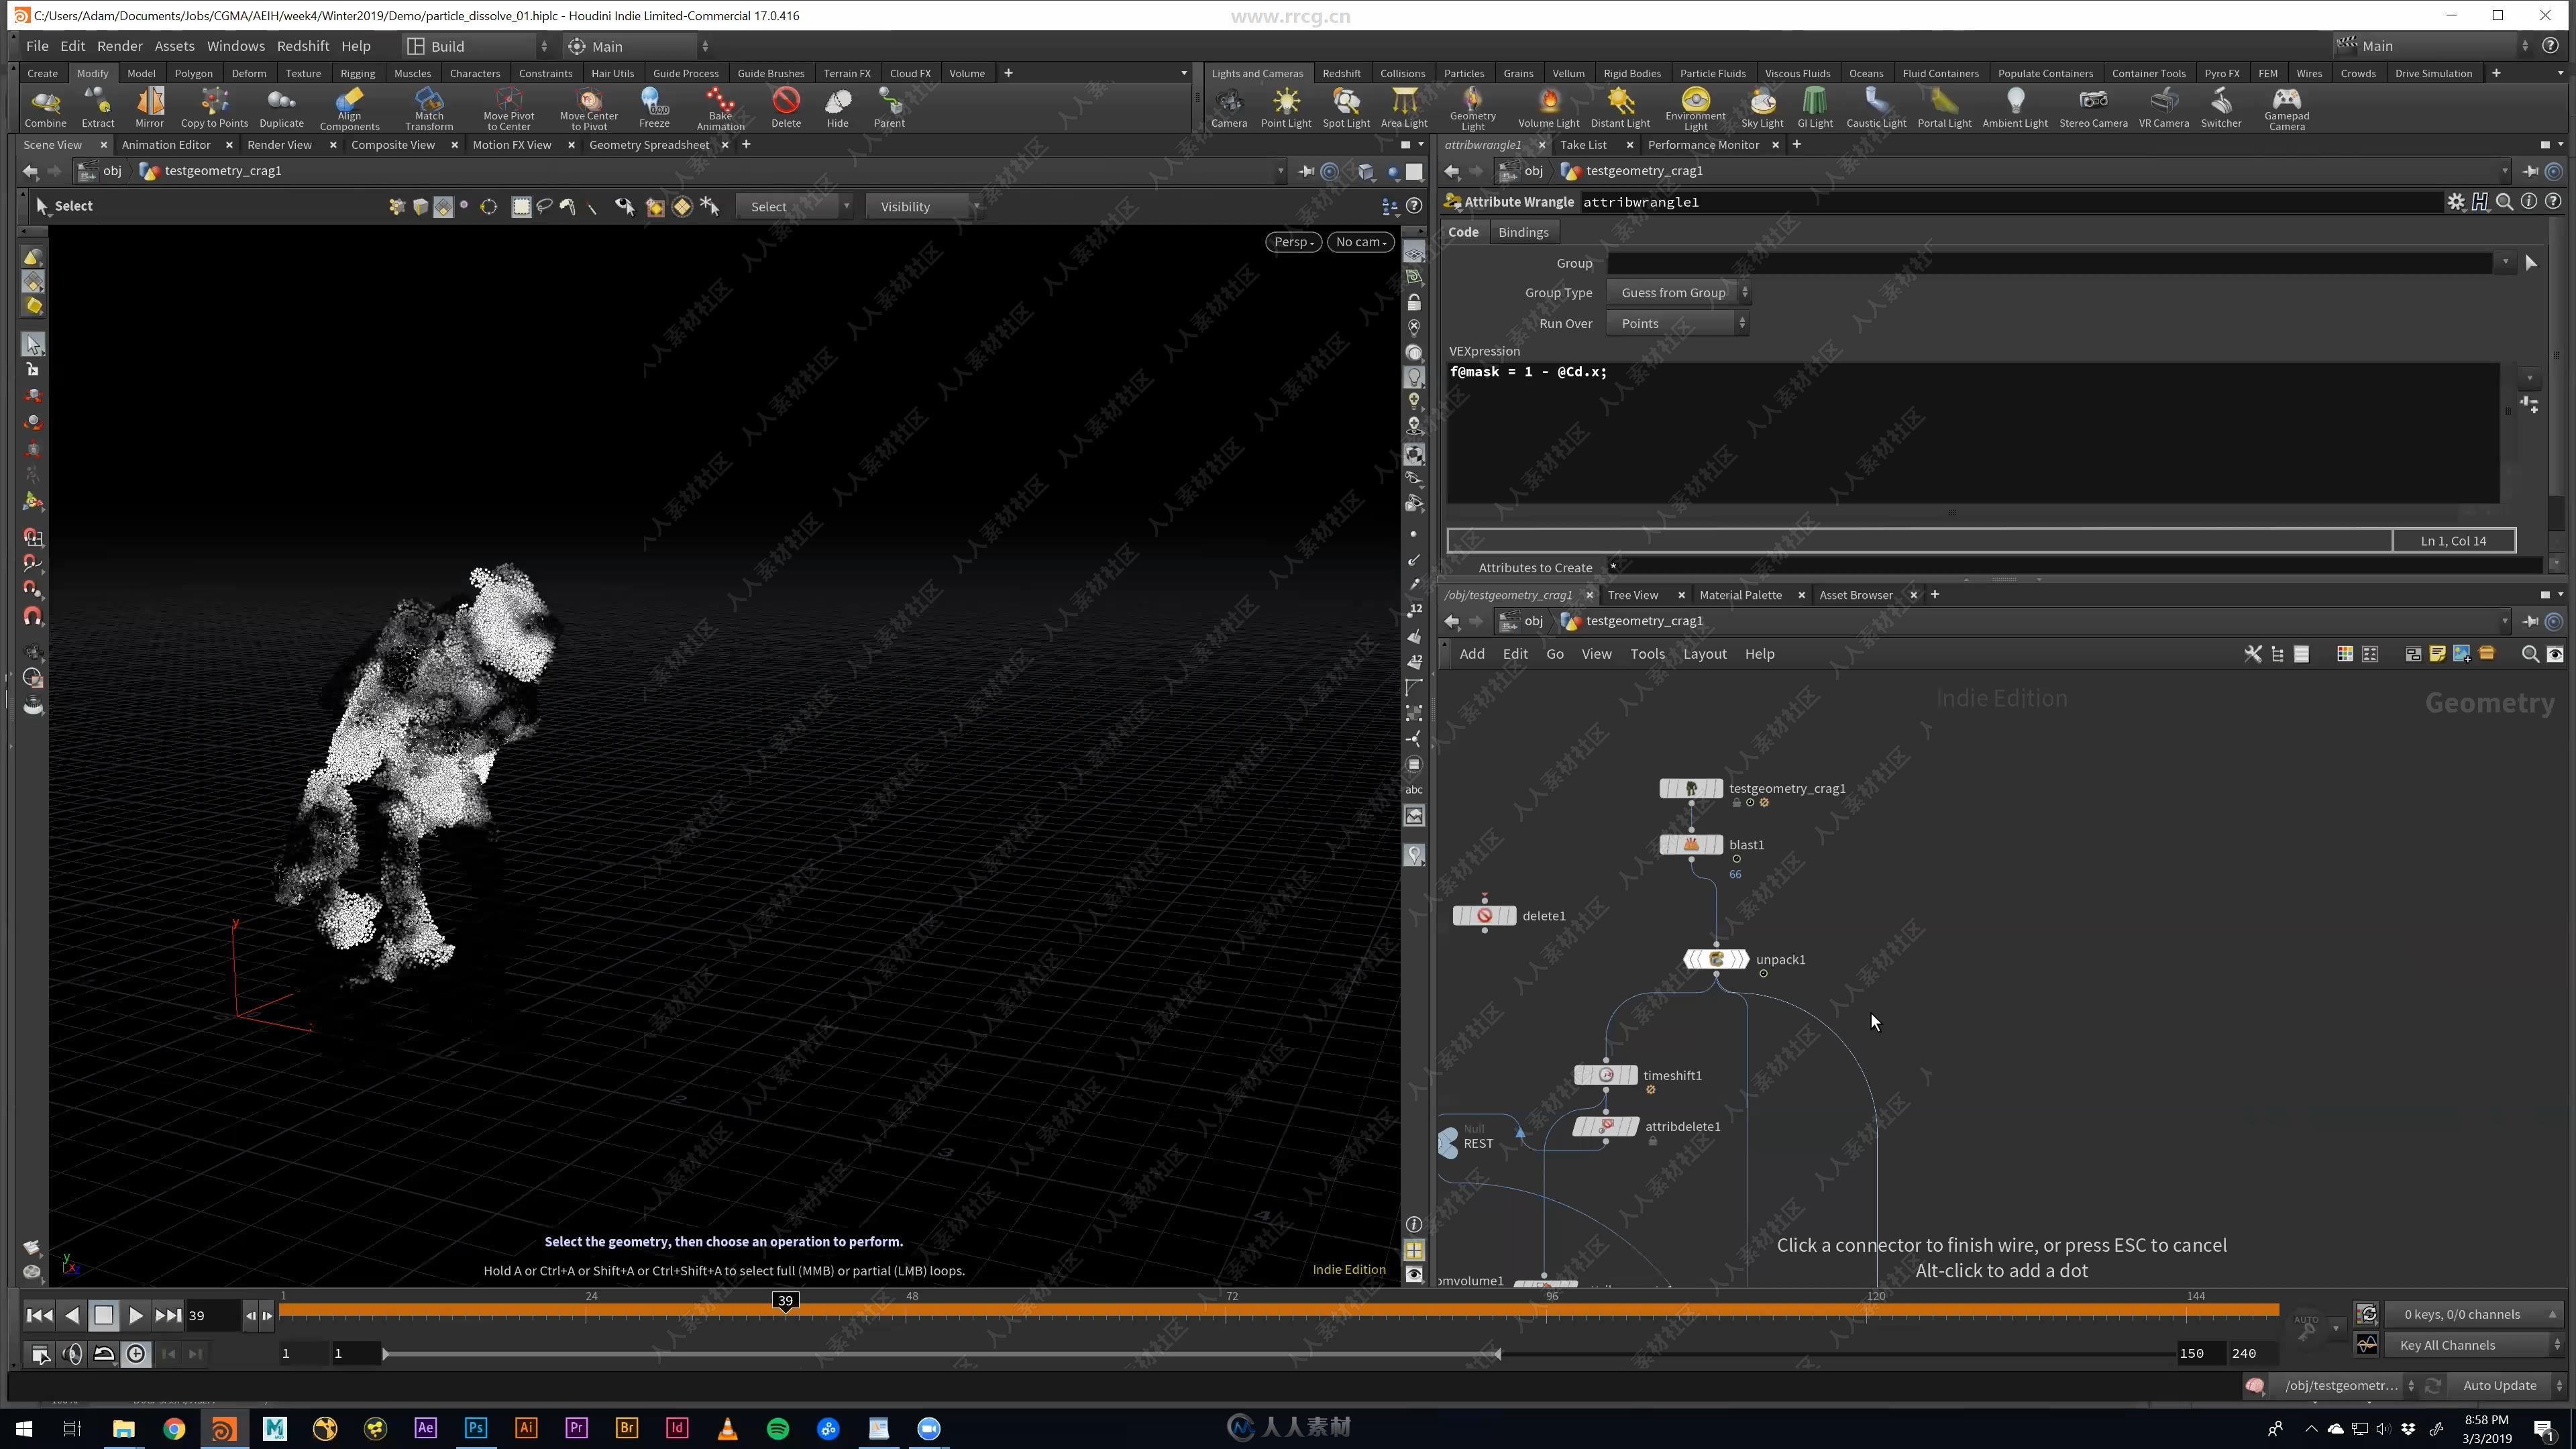The image size is (2576, 1449).
Task: Click the current frame number field
Action: coord(211,1316)
